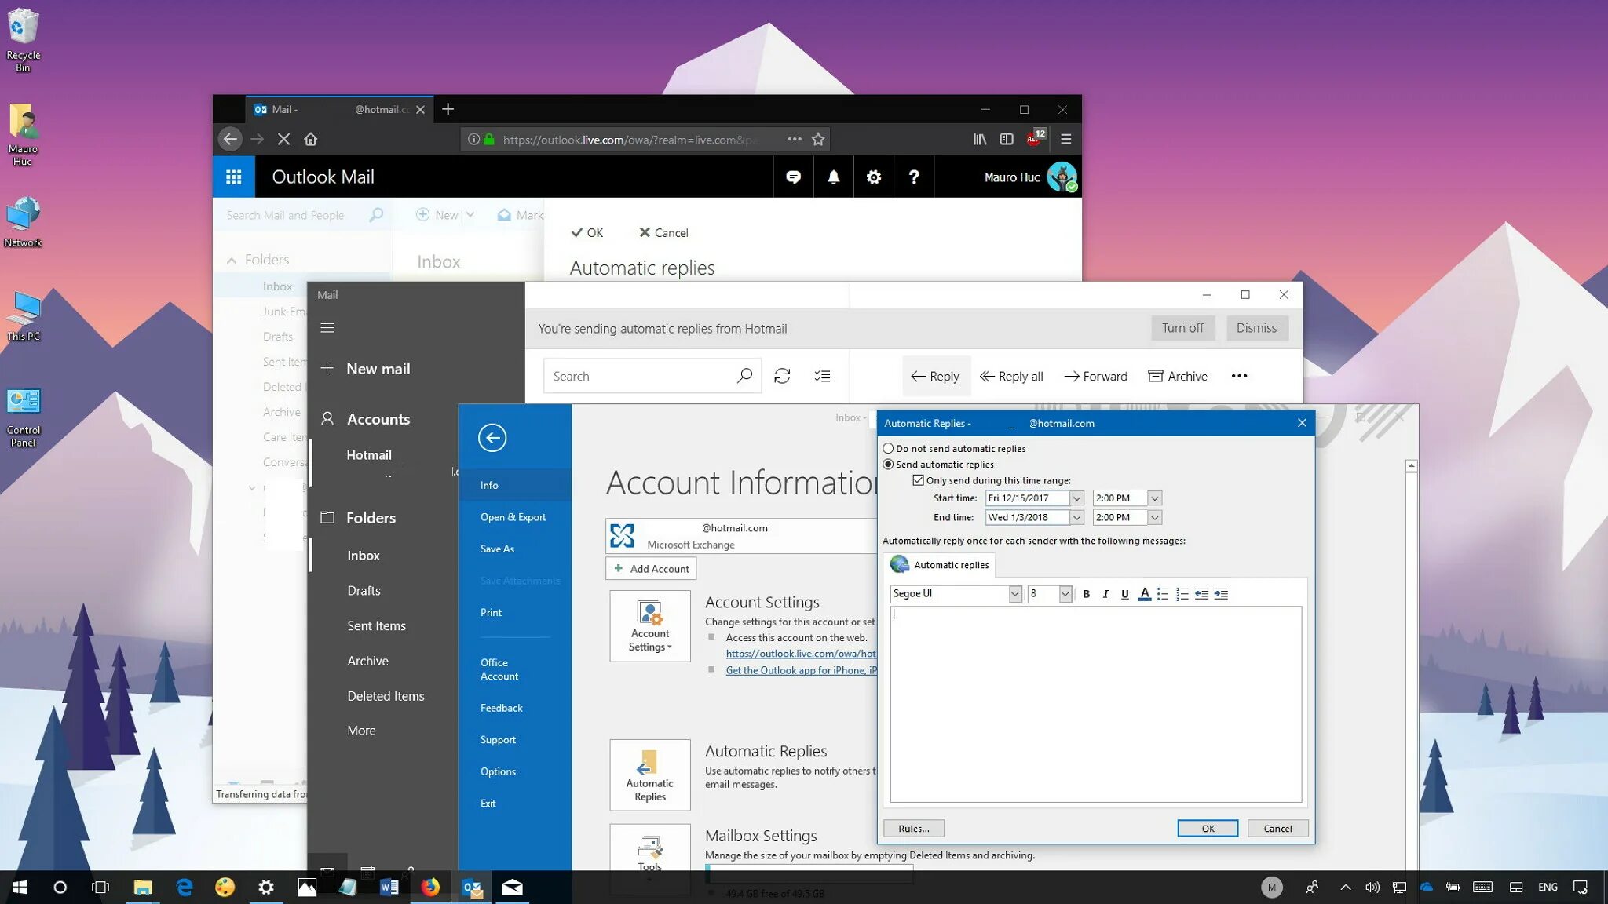
Task: Expand the font size 8 dropdown
Action: pos(1064,594)
